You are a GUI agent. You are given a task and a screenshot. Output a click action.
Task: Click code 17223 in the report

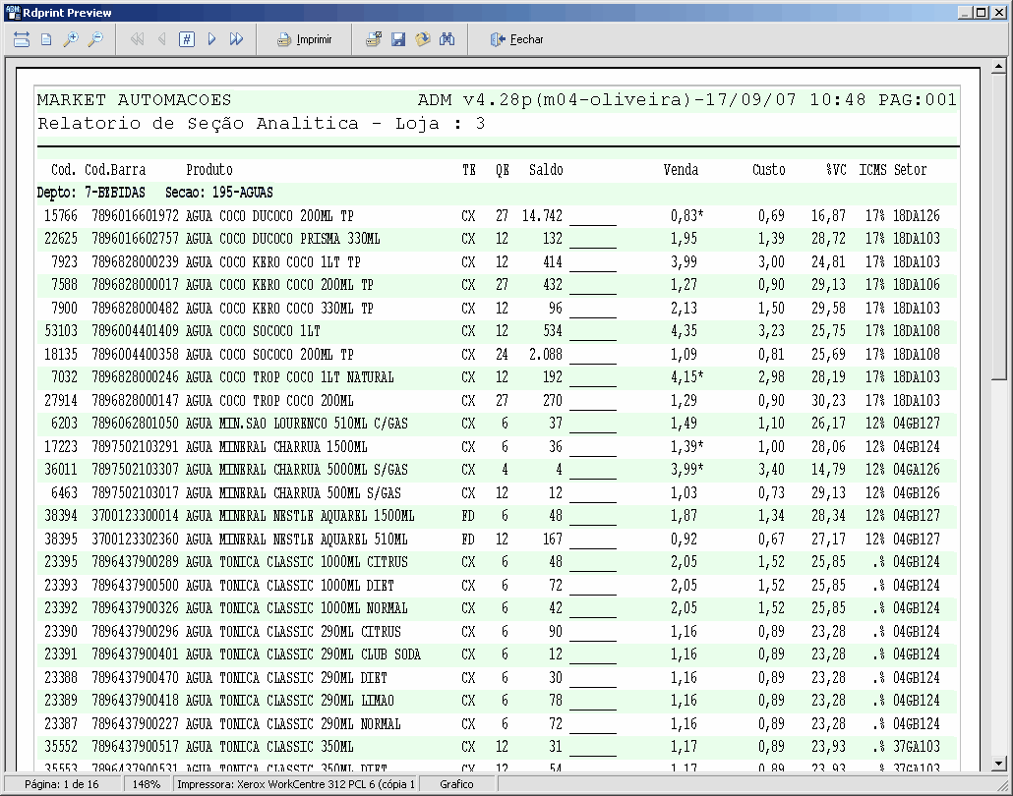pos(61,447)
